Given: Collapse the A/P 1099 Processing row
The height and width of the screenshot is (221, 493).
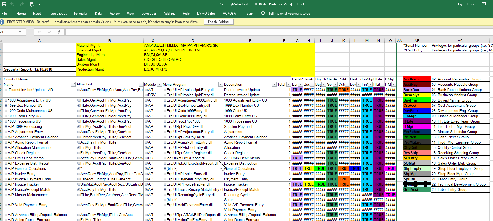Looking at the screenshot, I should click(6, 126).
